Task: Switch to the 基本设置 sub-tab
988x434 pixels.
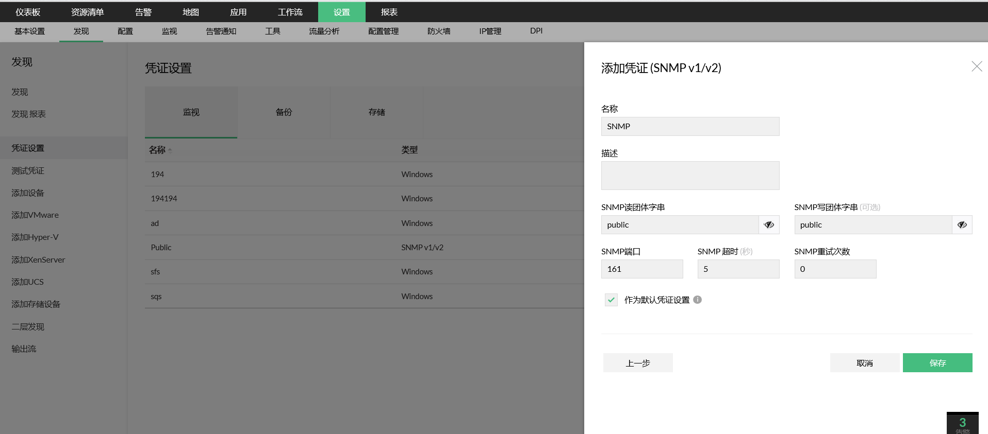Action: (x=29, y=31)
